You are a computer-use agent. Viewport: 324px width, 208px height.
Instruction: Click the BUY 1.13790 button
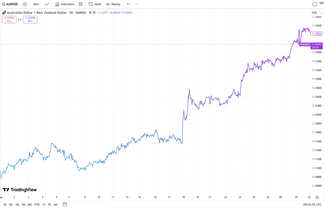30,20
